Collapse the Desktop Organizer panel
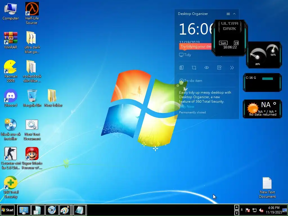 (x=234, y=14)
